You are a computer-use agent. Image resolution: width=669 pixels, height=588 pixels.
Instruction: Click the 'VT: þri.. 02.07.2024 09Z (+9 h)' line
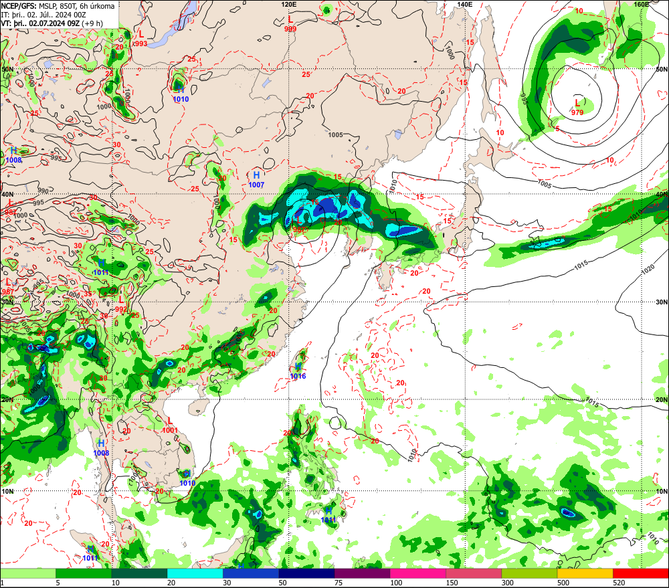pos(52,23)
